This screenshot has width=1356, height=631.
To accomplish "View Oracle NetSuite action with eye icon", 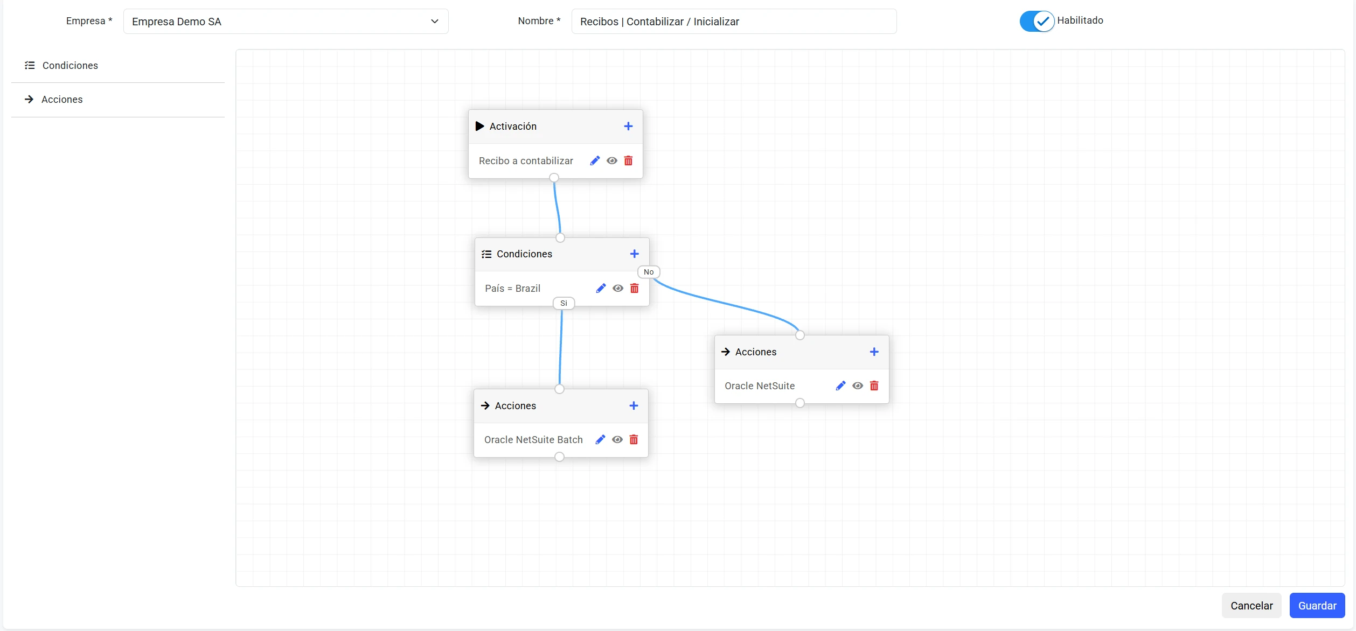I will point(858,385).
